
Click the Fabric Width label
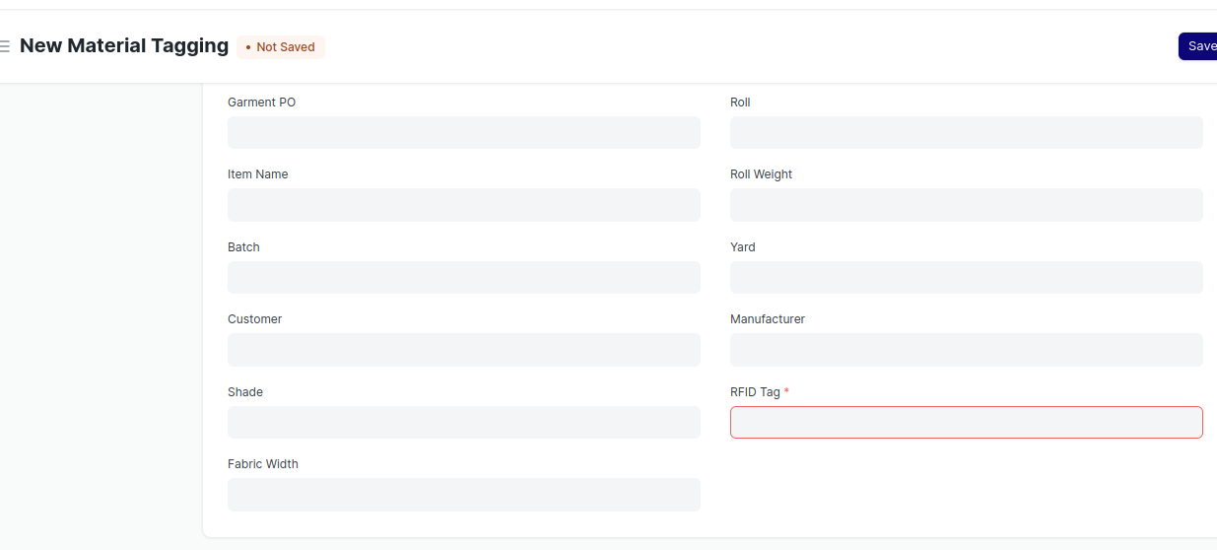[x=263, y=464]
